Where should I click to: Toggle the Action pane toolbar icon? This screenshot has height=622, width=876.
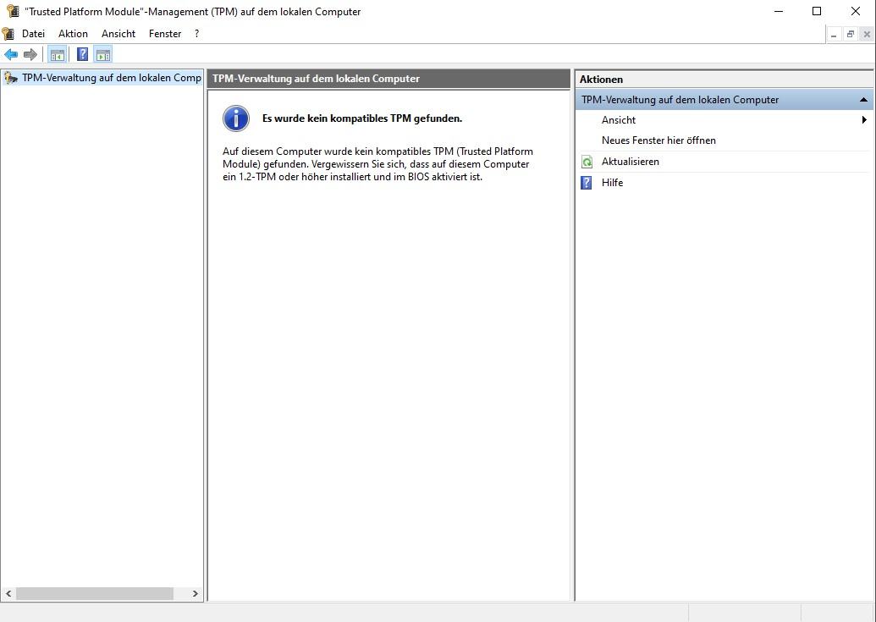102,55
